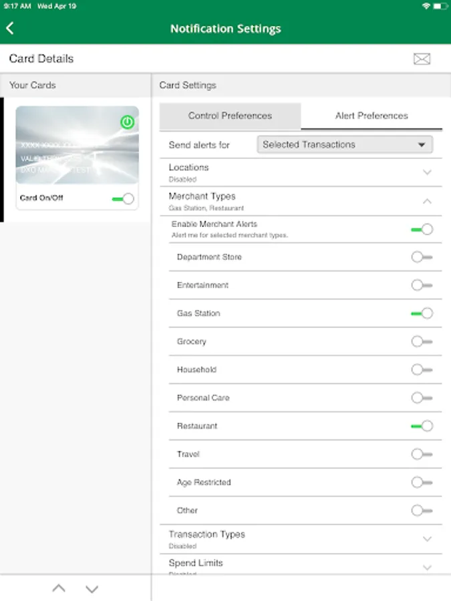
Task: Select the card image thumbnail
Action: [77, 146]
